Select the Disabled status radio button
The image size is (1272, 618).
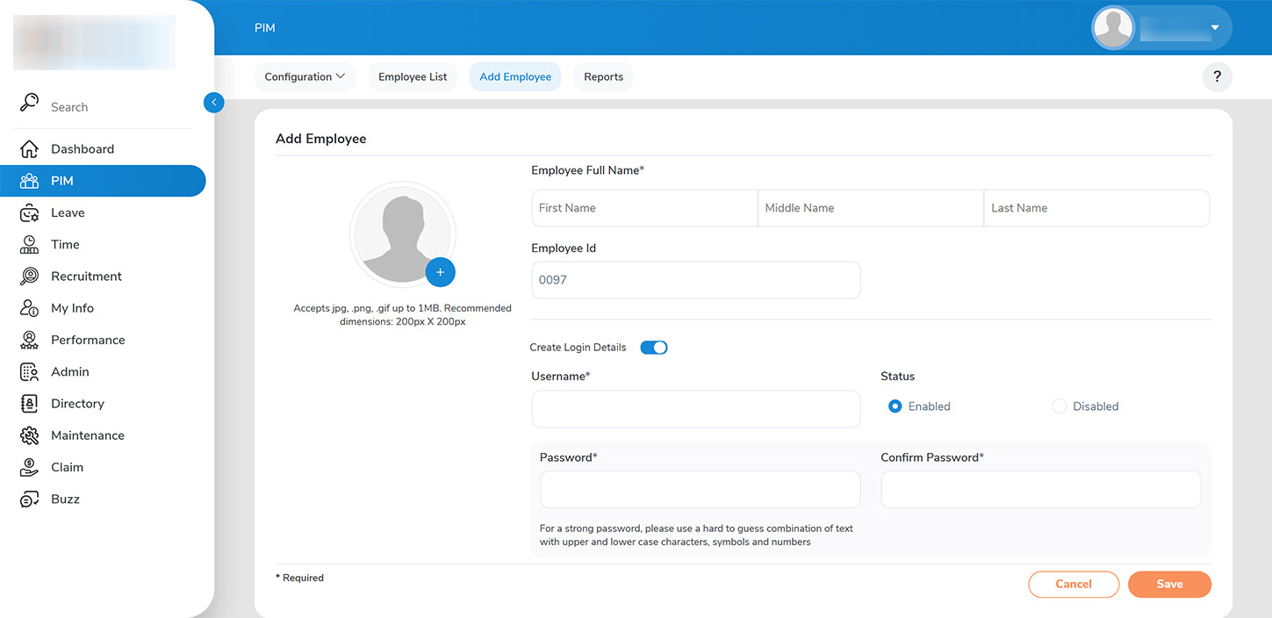coord(1059,406)
